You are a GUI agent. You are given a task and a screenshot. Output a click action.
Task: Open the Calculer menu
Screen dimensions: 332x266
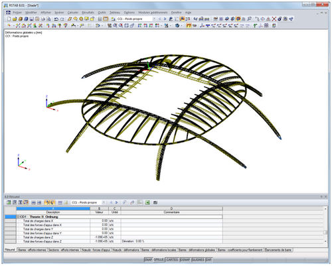point(73,13)
